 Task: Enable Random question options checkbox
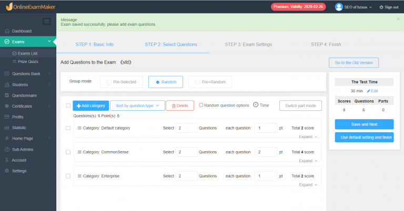201,105
